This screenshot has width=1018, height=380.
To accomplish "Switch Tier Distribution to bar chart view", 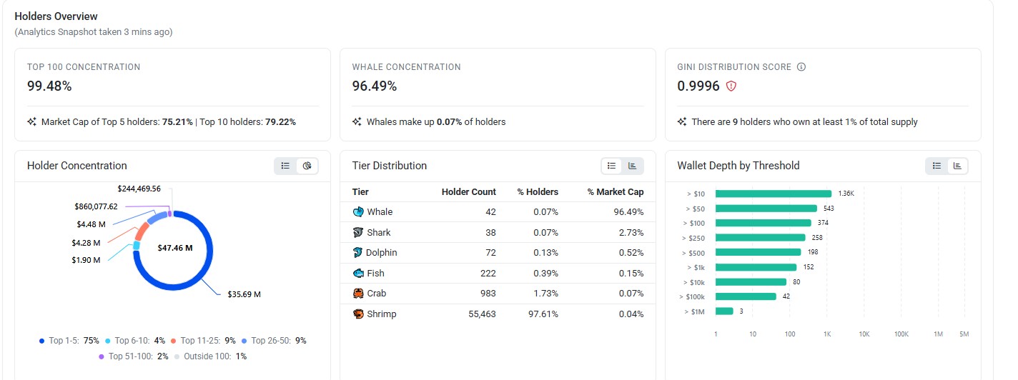I will [633, 166].
